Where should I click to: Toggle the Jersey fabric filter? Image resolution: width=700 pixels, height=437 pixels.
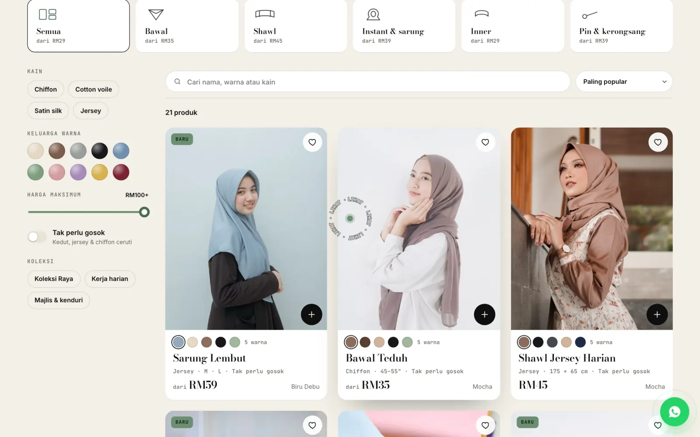click(x=91, y=111)
